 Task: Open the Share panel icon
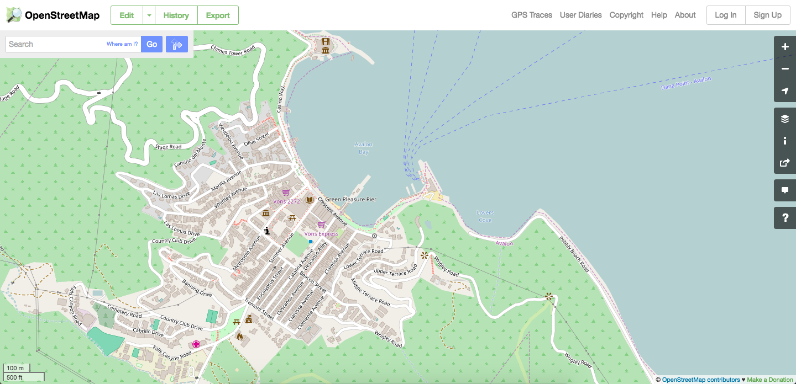point(784,163)
